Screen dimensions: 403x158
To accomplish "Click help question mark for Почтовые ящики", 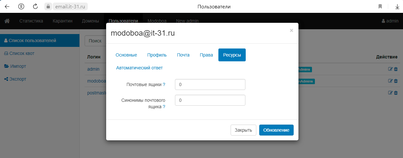I will click(164, 84).
